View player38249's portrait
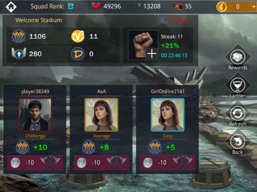The width and height of the screenshot is (257, 192). click(35, 115)
